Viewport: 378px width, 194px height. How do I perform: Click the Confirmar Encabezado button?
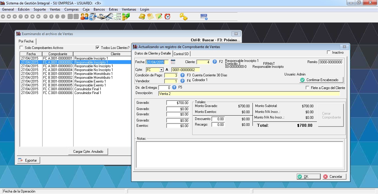(321, 80)
